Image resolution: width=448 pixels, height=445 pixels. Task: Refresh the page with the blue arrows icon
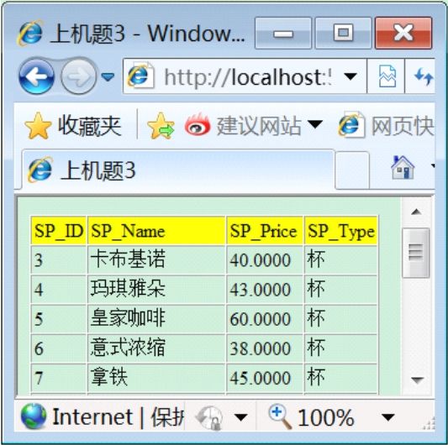[x=423, y=76]
